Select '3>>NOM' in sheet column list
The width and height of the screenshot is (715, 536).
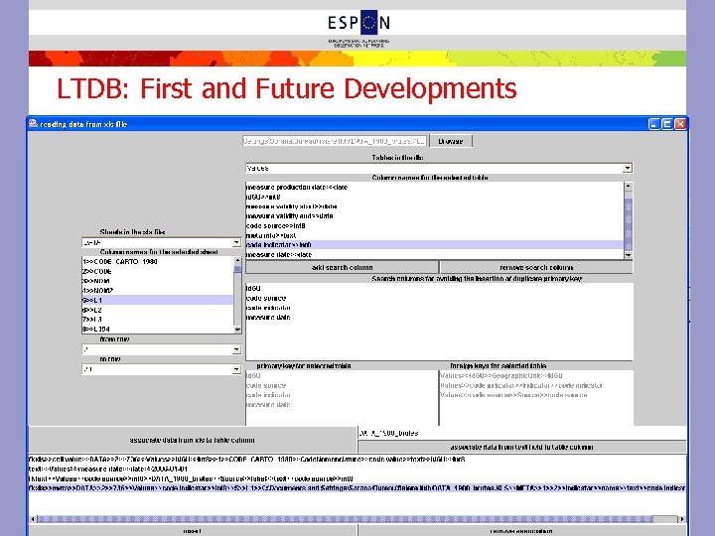click(158, 281)
